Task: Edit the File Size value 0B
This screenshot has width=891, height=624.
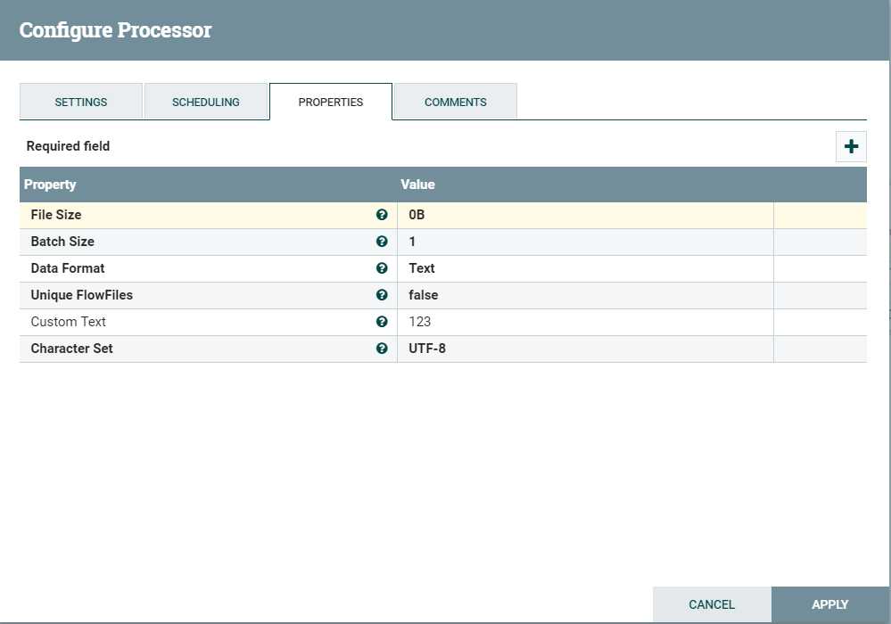Action: 585,215
